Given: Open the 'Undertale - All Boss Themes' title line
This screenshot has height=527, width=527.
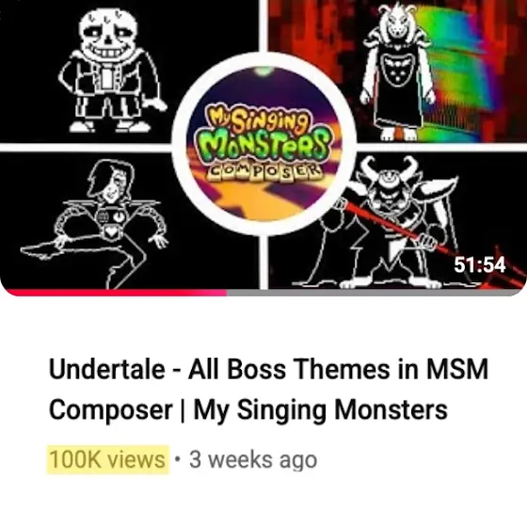Looking at the screenshot, I should 268,369.
